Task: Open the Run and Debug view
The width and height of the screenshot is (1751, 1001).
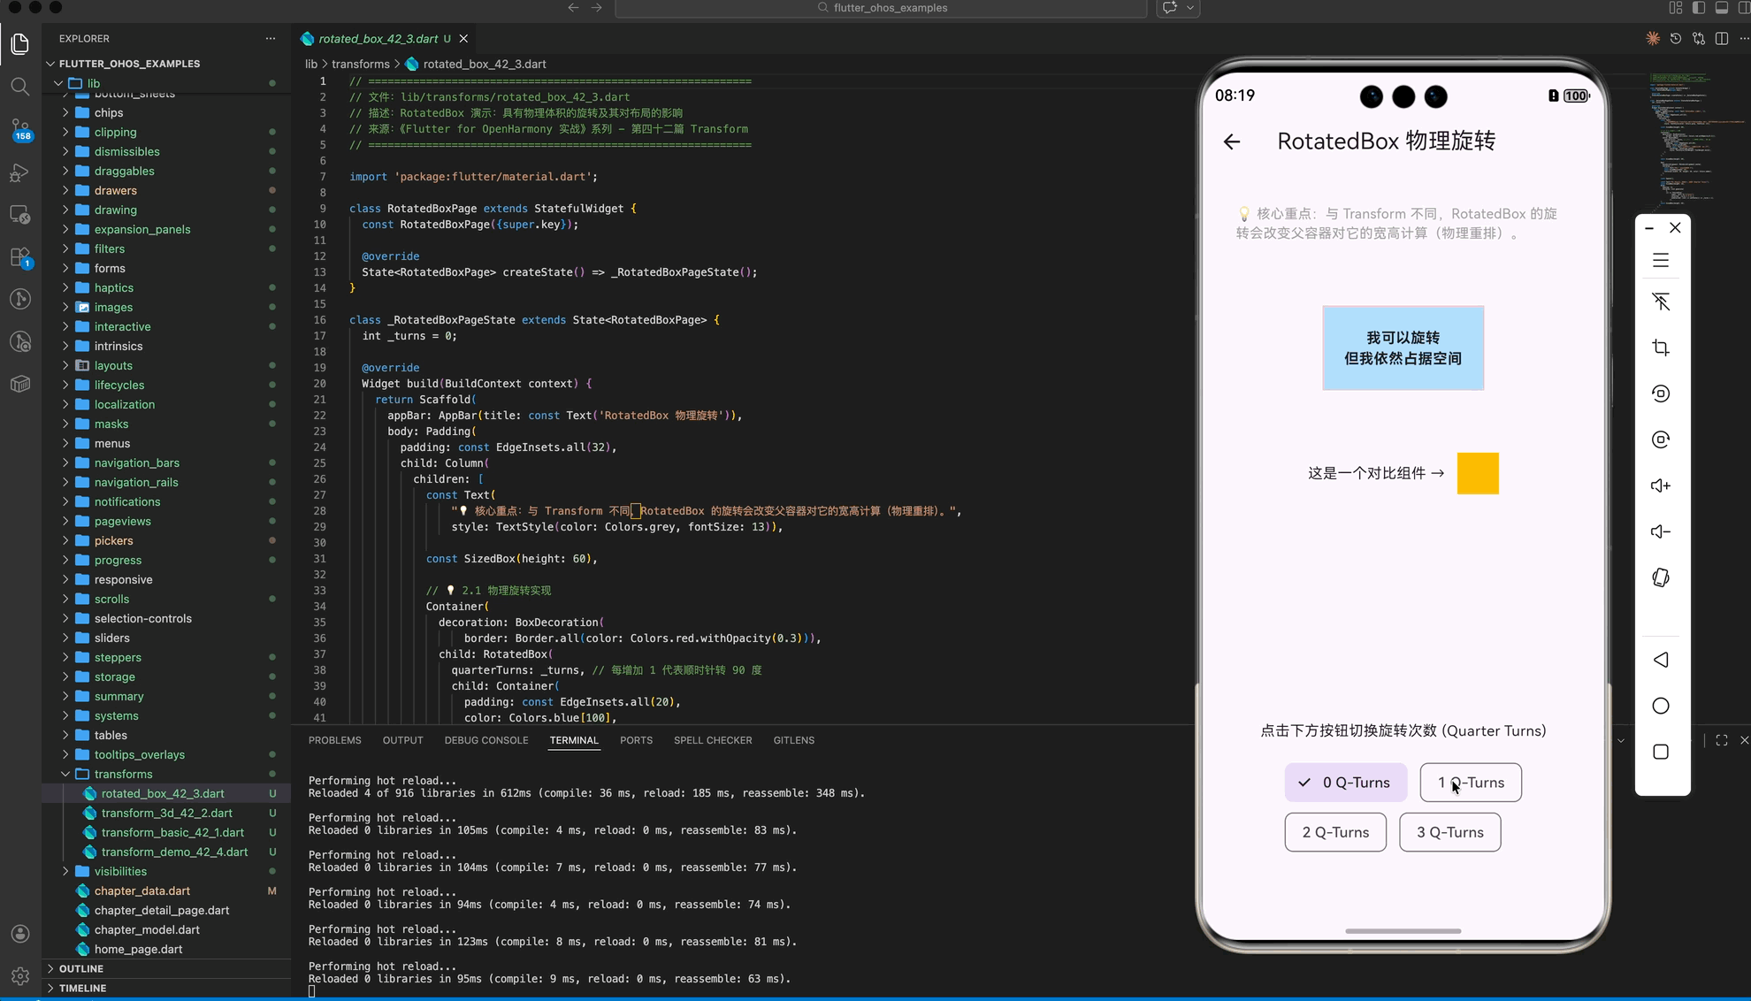Action: point(19,172)
